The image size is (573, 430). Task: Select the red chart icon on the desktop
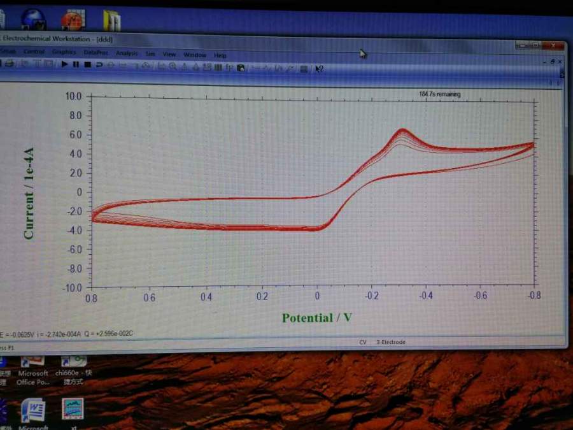click(73, 20)
